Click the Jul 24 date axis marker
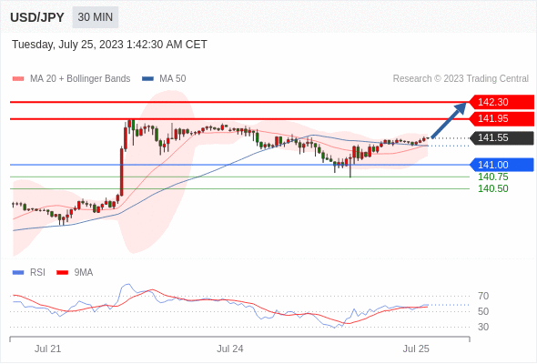Viewport: 537px width, 364px height. [230, 349]
